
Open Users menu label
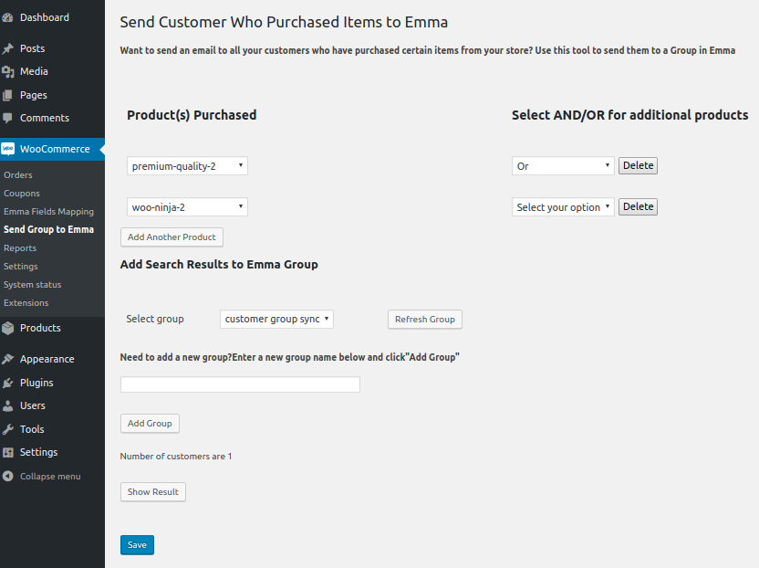[33, 406]
